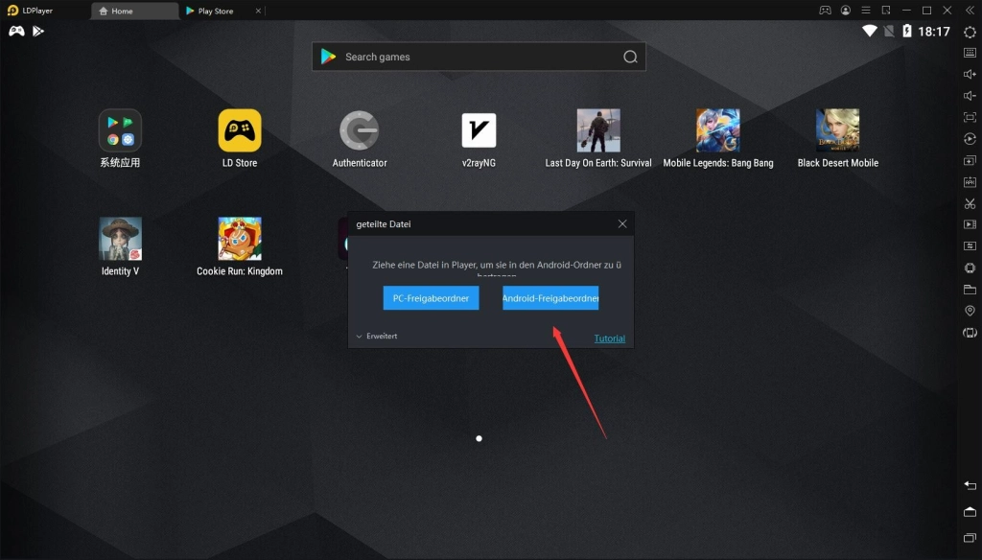Take a screenshot with scissors icon

point(970,203)
